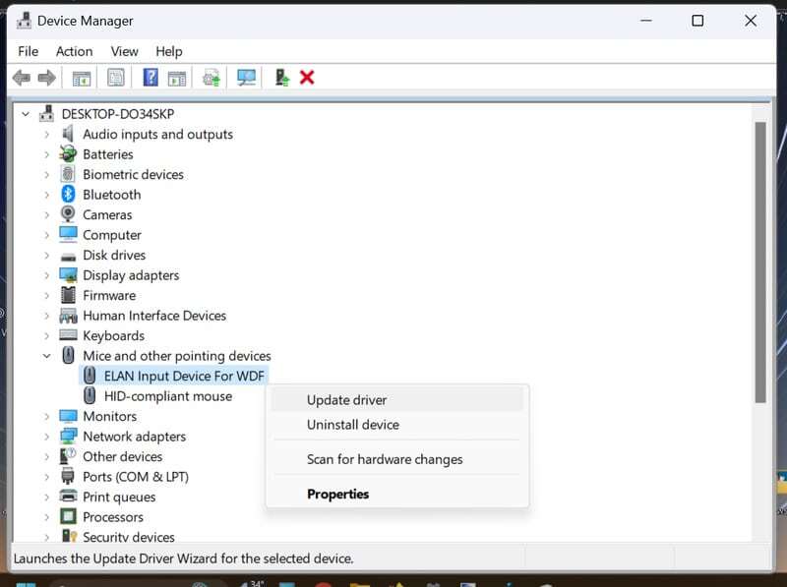787x587 pixels.
Task: Select the Display adapters icon
Action: pos(68,275)
